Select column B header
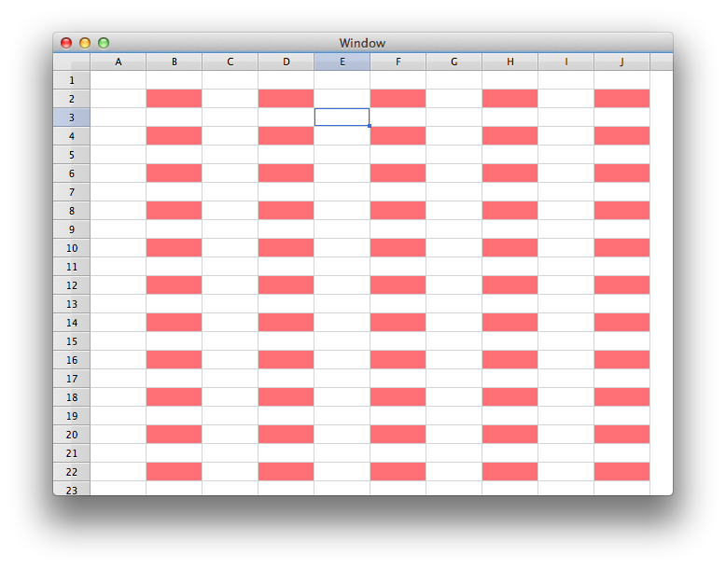The width and height of the screenshot is (726, 569). 175,62
